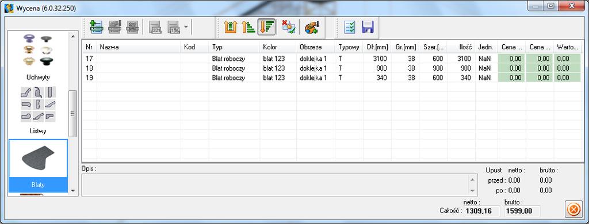Screen dimensions: 589x224
Task: Click the category list scrollbar thumb
Action: pyautogui.click(x=73, y=114)
